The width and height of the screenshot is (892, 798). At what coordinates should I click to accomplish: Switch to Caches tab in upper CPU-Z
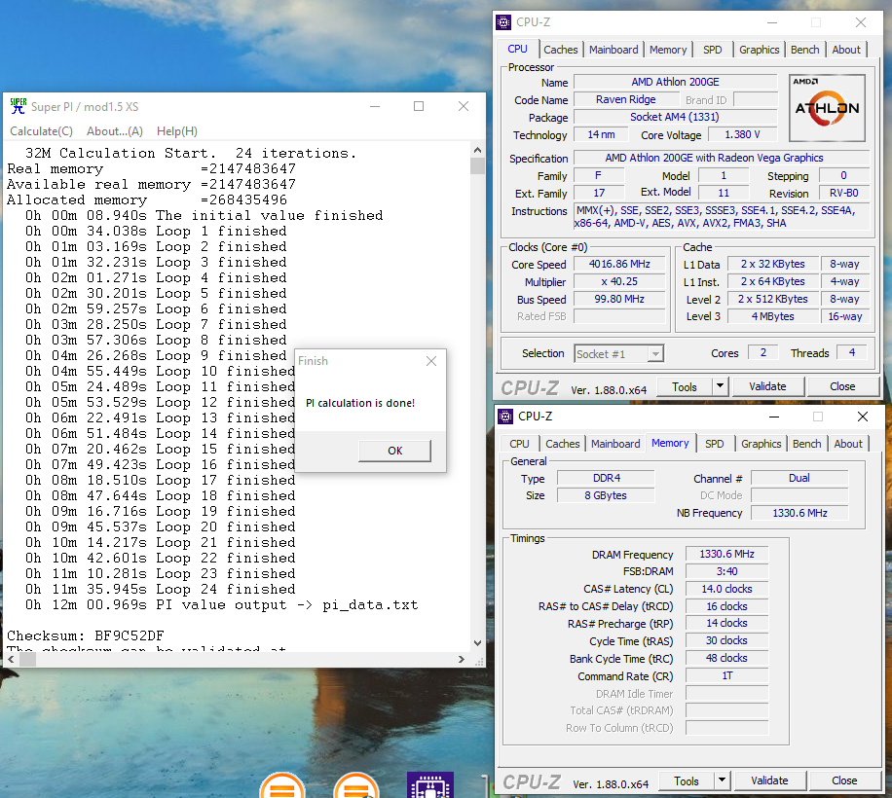(x=560, y=50)
